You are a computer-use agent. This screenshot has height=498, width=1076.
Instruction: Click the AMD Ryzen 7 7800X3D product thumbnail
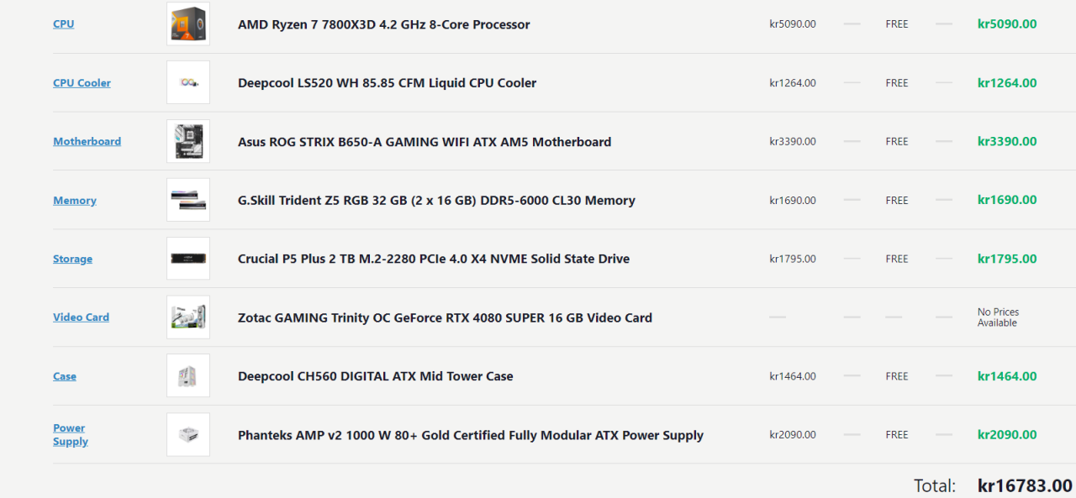coord(187,24)
